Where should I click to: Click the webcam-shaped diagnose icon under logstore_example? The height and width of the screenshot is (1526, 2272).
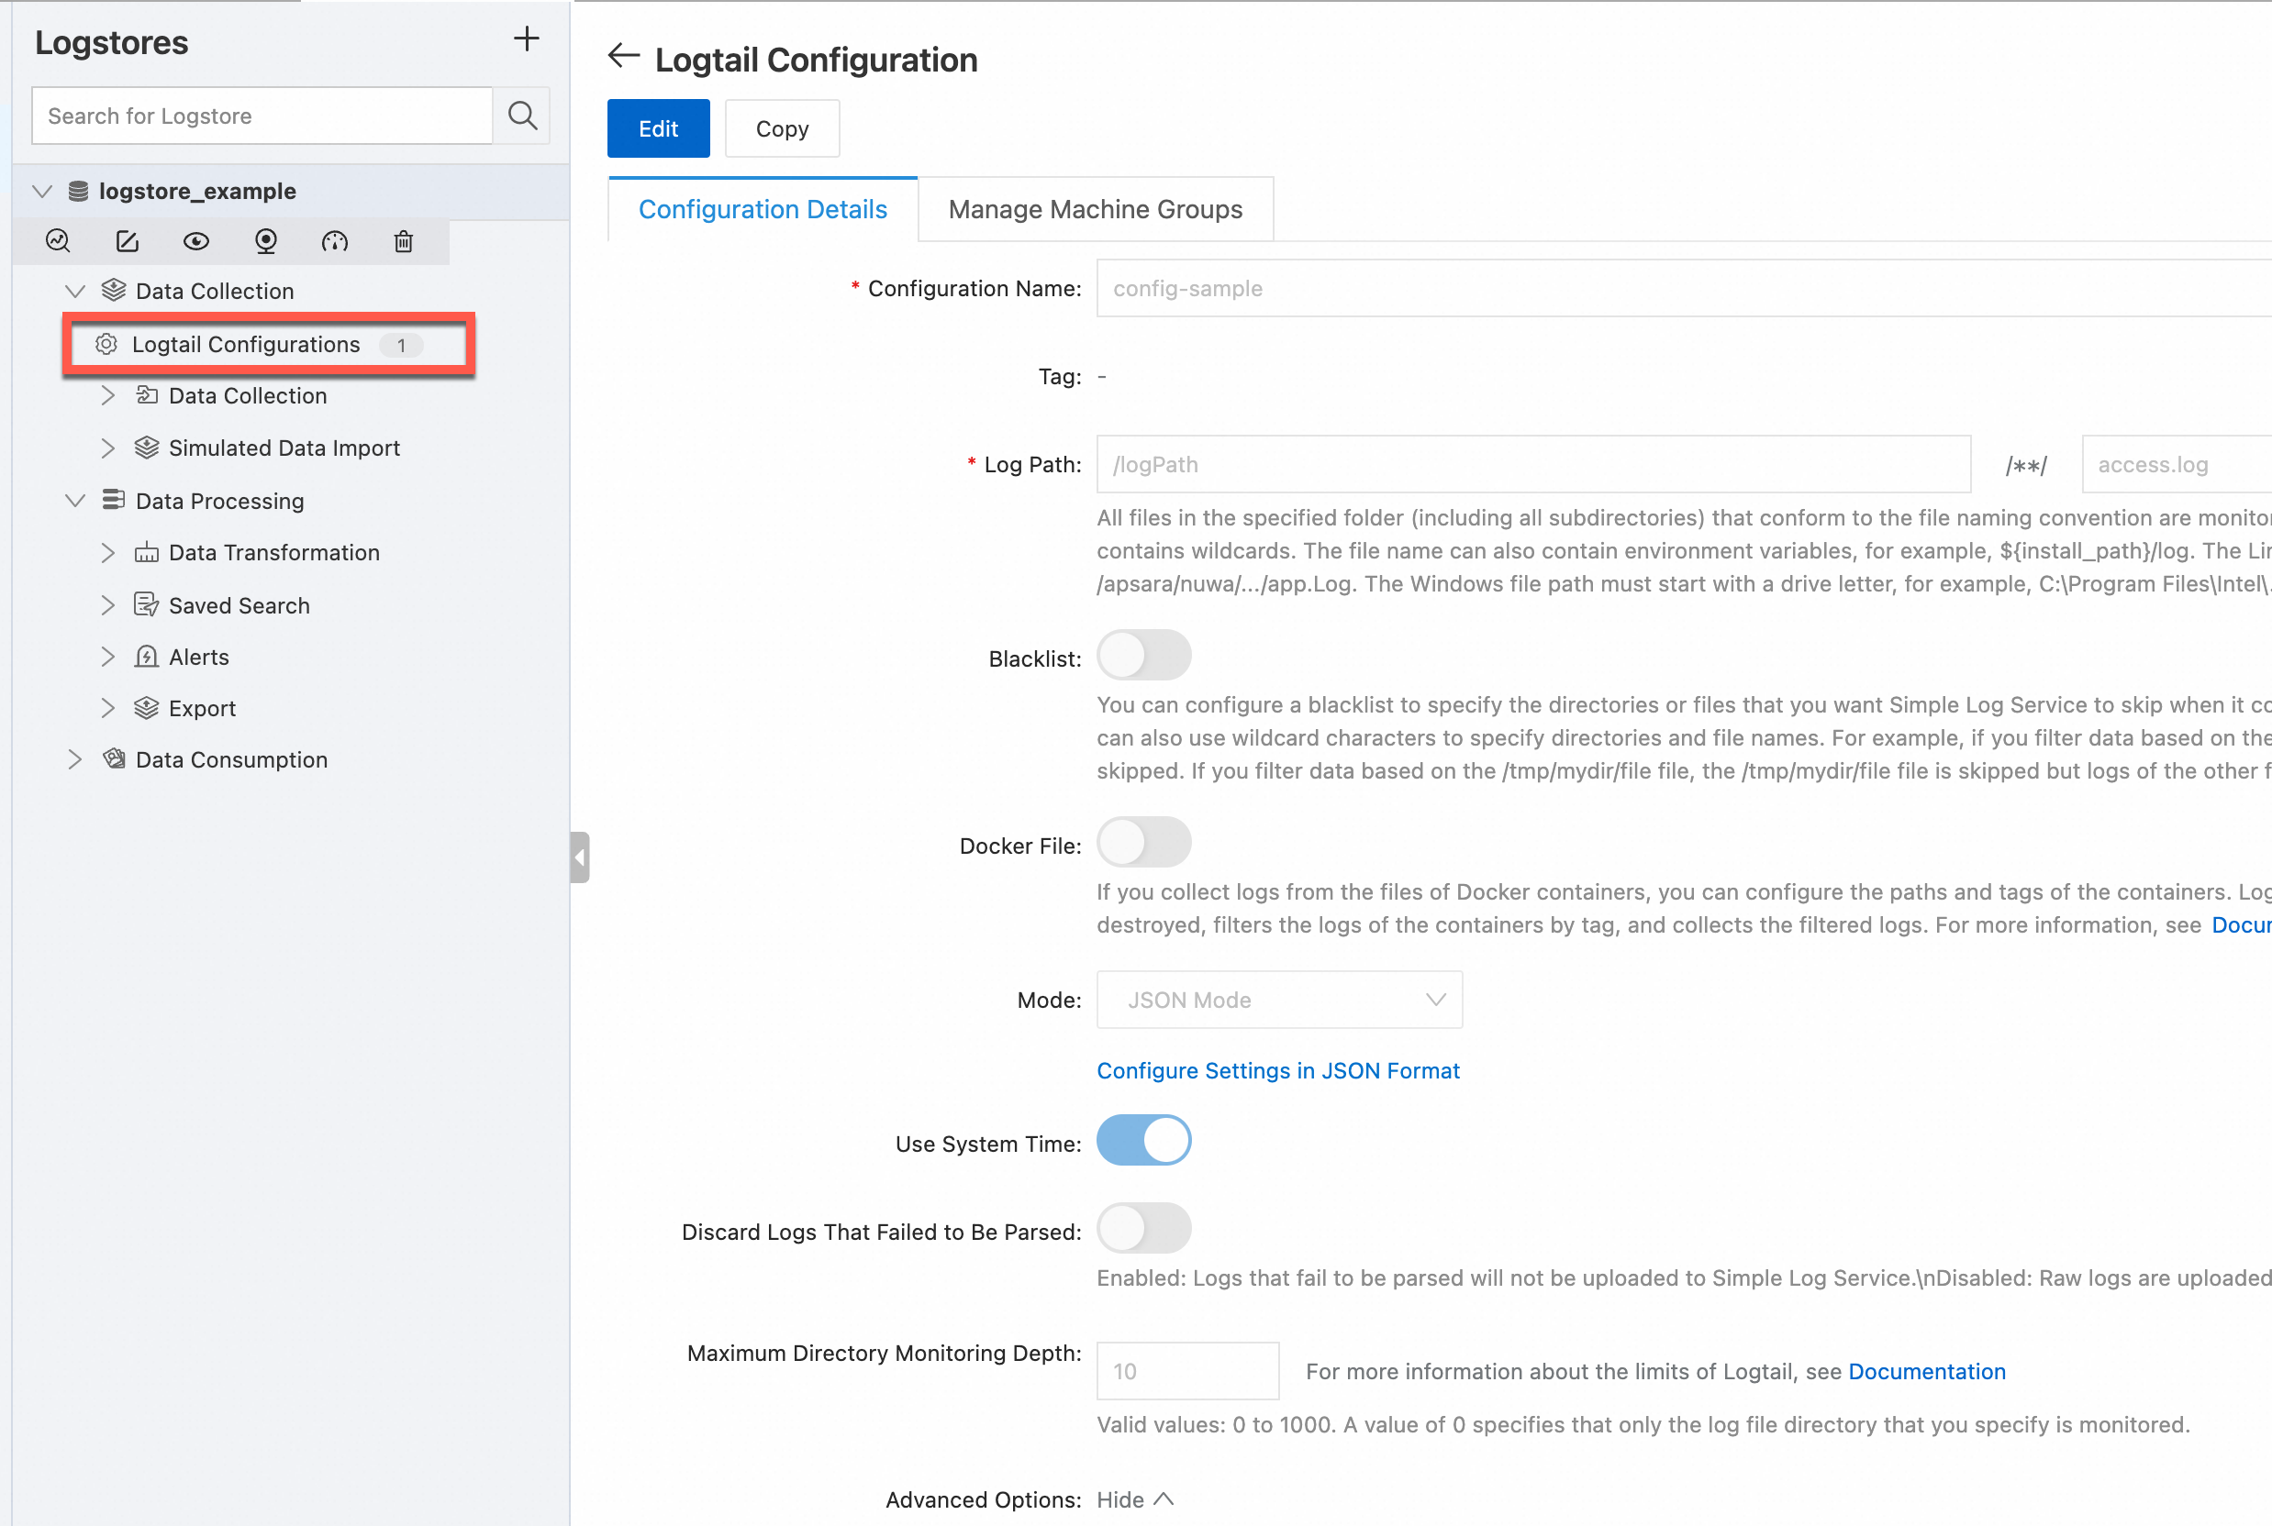(x=266, y=241)
